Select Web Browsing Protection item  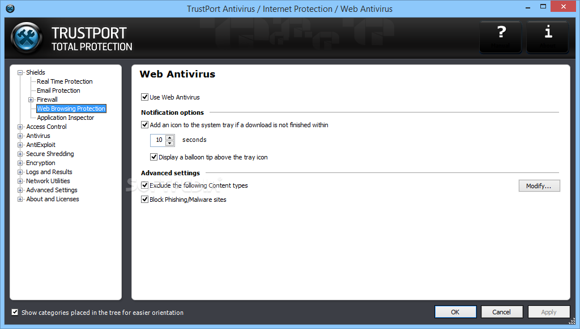[71, 109]
